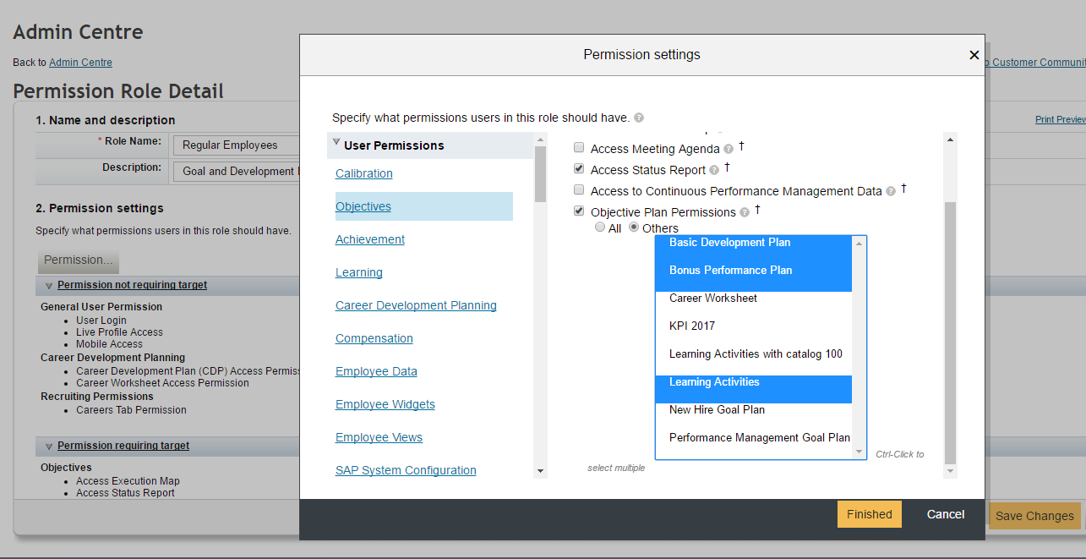Open the Employee Data category
The width and height of the screenshot is (1086, 559).
(x=376, y=371)
